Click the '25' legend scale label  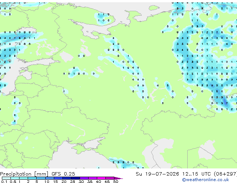point(73,182)
